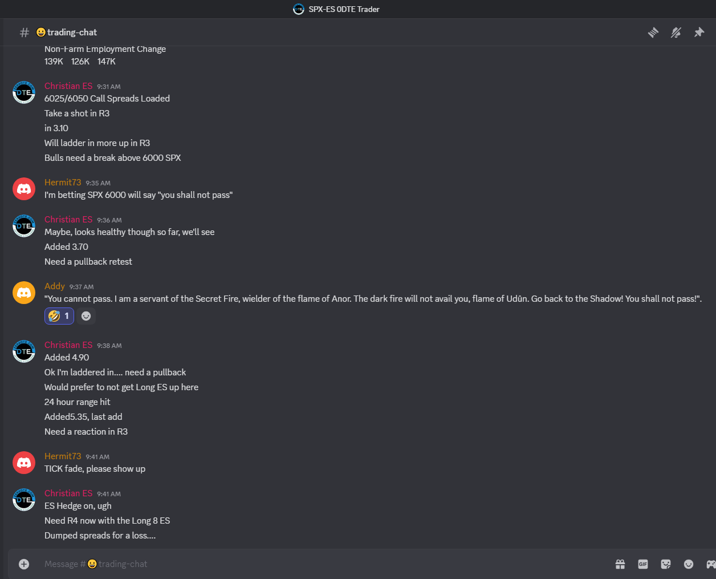Open Hermit73's username at 9:35 AM
This screenshot has height=579, width=716.
[63, 183]
